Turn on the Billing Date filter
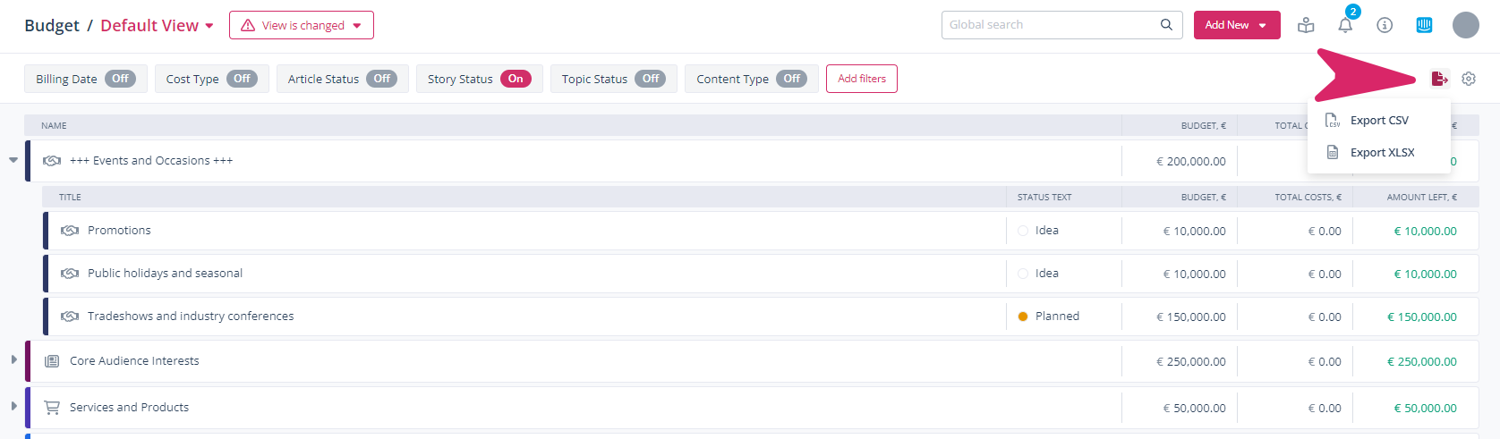Screen dimensions: 1500x439 pyautogui.click(x=120, y=79)
